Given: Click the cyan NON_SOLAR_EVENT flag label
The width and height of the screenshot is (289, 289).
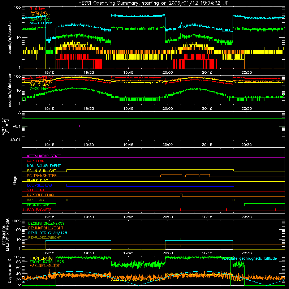Looking at the screenshot, I should coord(44,166).
